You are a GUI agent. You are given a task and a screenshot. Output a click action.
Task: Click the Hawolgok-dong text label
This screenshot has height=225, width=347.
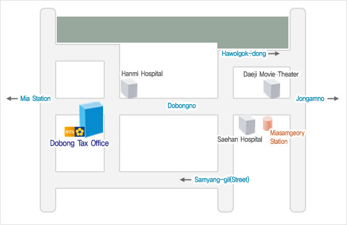click(x=244, y=53)
